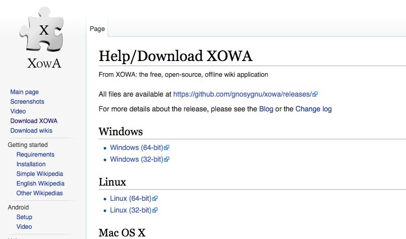This screenshot has width=406, height=239.
Task: Follow the github.com/gnosygnu/xowa/releases link
Action: tap(242, 94)
